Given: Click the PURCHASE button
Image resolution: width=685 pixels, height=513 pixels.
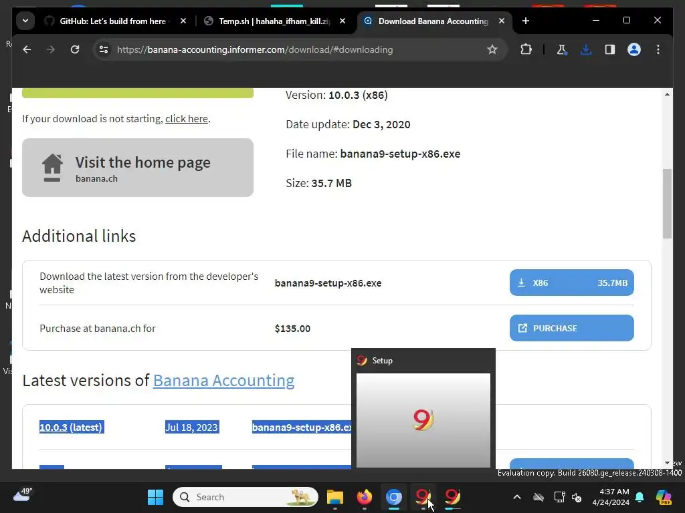Looking at the screenshot, I should click(x=571, y=328).
